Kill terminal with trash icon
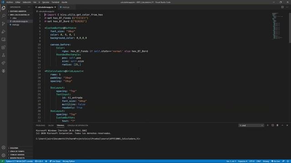 (x=277, y=125)
